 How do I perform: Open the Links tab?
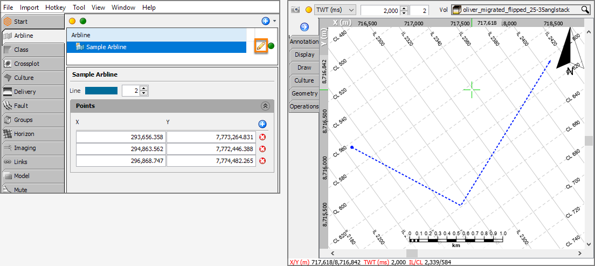point(33,162)
